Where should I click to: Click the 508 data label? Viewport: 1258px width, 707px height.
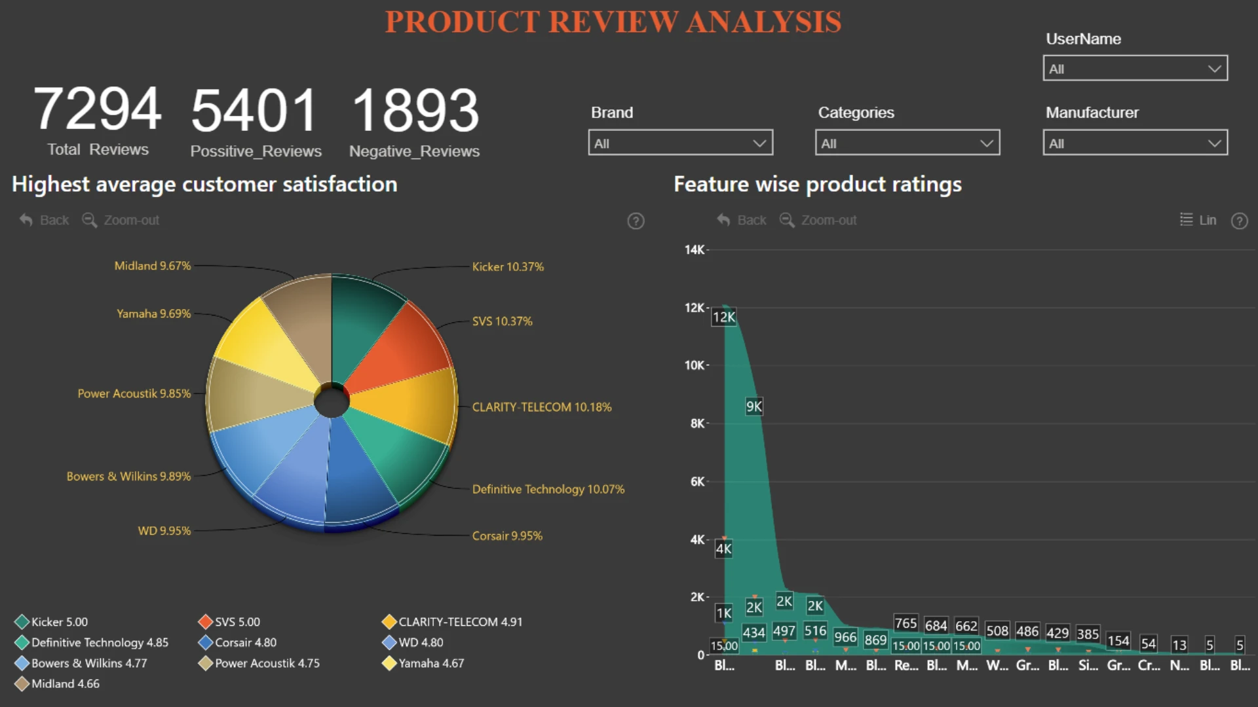(997, 631)
